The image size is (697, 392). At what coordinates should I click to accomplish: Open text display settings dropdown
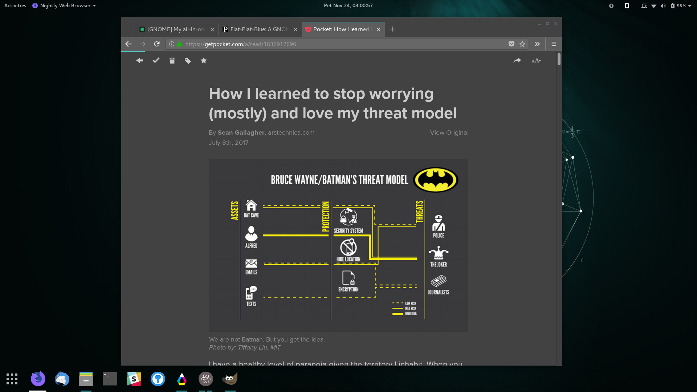coord(536,61)
